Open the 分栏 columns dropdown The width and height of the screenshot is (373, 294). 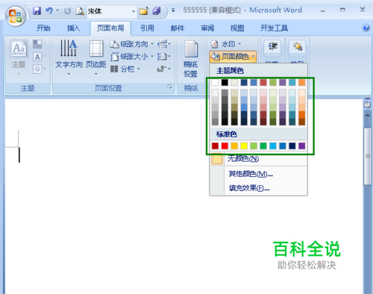click(x=125, y=69)
